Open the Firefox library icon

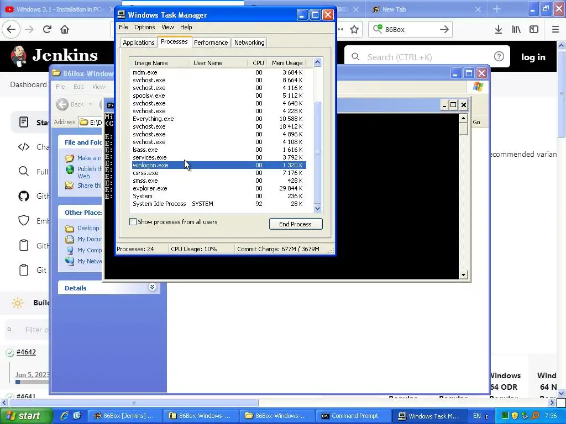point(516,29)
